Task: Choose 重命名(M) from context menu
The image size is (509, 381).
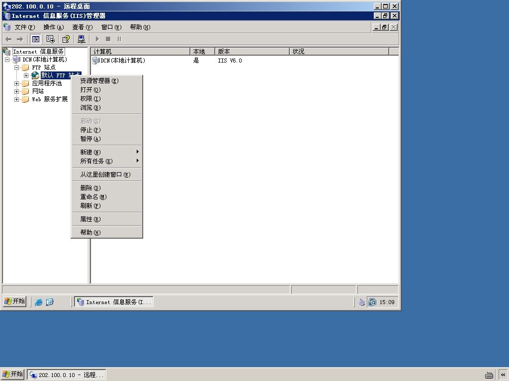Action: (107, 196)
